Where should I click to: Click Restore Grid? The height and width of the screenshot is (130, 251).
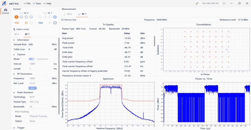(69, 20)
